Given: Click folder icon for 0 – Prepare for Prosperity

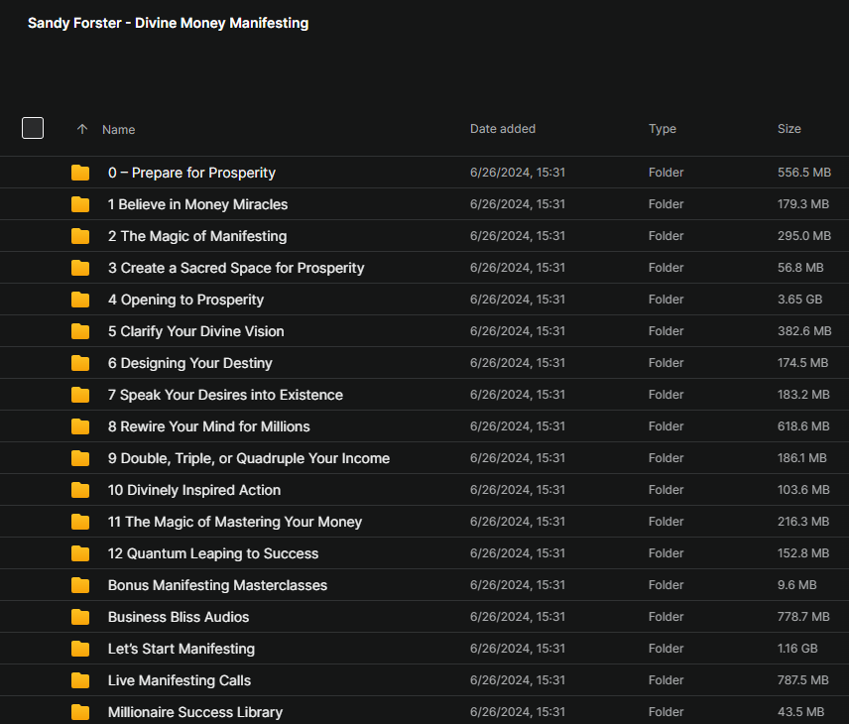Looking at the screenshot, I should tap(80, 173).
